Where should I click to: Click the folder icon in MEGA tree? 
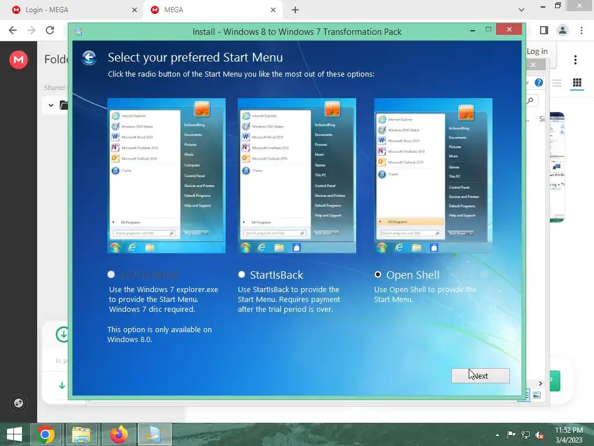pyautogui.click(x=64, y=105)
